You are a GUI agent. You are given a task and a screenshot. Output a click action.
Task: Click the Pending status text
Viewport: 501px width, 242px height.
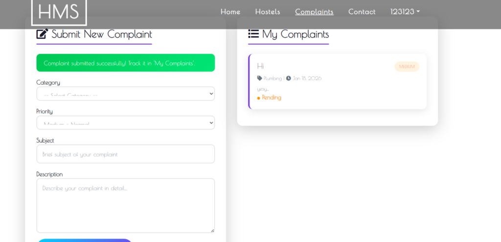pos(272,98)
